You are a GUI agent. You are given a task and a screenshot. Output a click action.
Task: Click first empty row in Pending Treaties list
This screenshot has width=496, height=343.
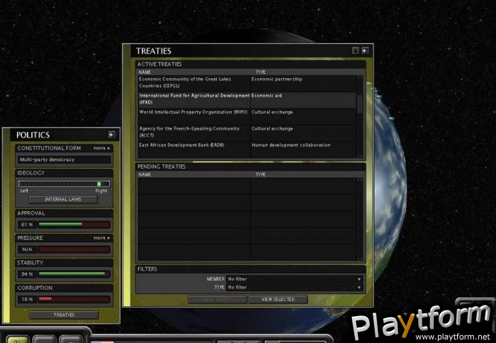pyautogui.click(x=247, y=186)
